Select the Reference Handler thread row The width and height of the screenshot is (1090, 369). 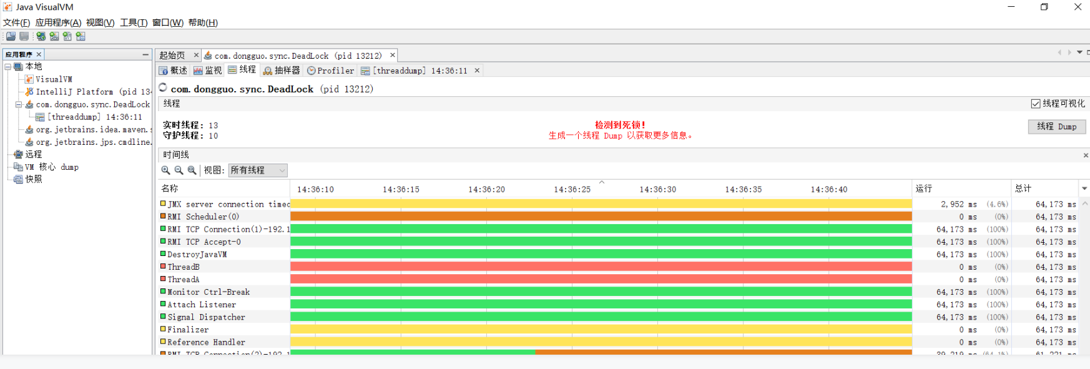point(619,342)
